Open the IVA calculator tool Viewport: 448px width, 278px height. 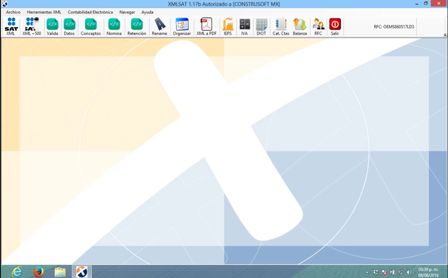(x=244, y=27)
